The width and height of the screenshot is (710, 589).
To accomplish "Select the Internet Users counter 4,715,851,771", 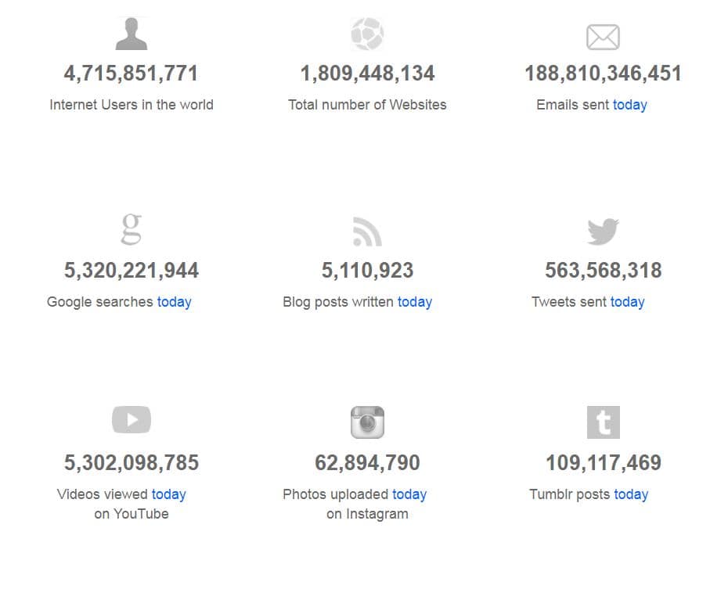I will [132, 74].
